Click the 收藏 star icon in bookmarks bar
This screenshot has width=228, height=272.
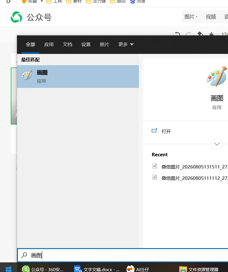click(x=24, y=2)
